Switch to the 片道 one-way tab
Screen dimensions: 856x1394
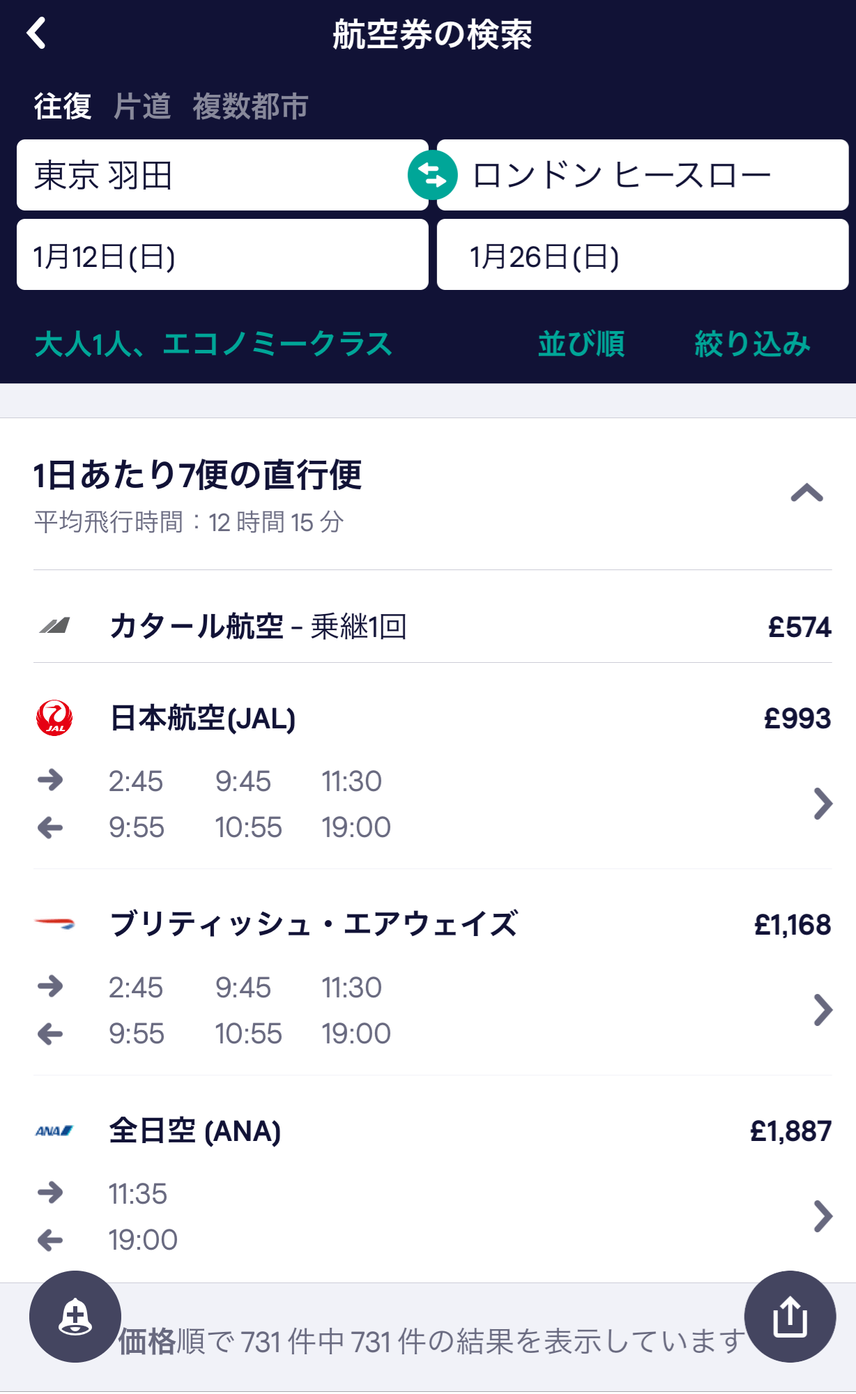pyautogui.click(x=142, y=107)
